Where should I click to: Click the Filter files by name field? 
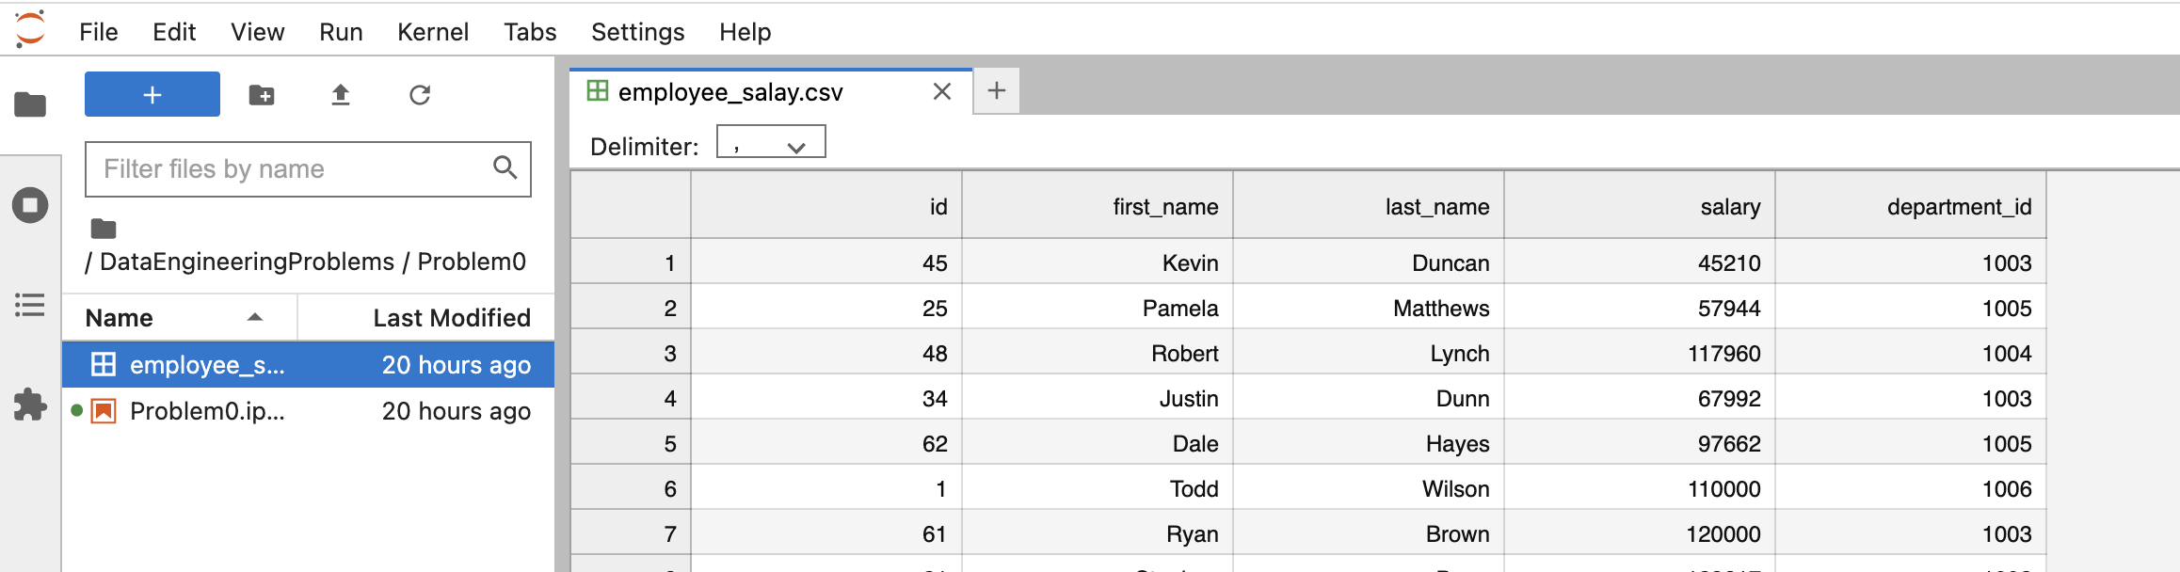coord(292,169)
